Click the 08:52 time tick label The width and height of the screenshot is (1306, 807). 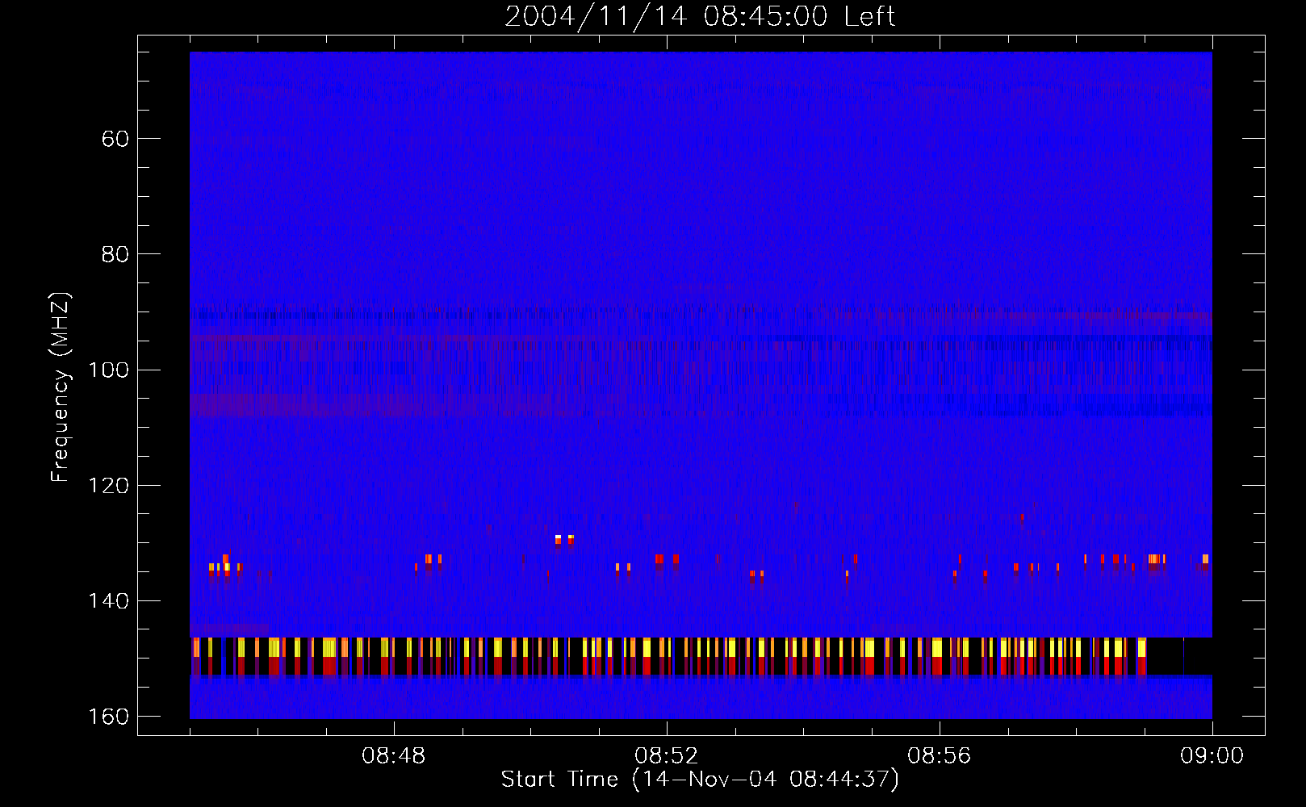tap(667, 756)
